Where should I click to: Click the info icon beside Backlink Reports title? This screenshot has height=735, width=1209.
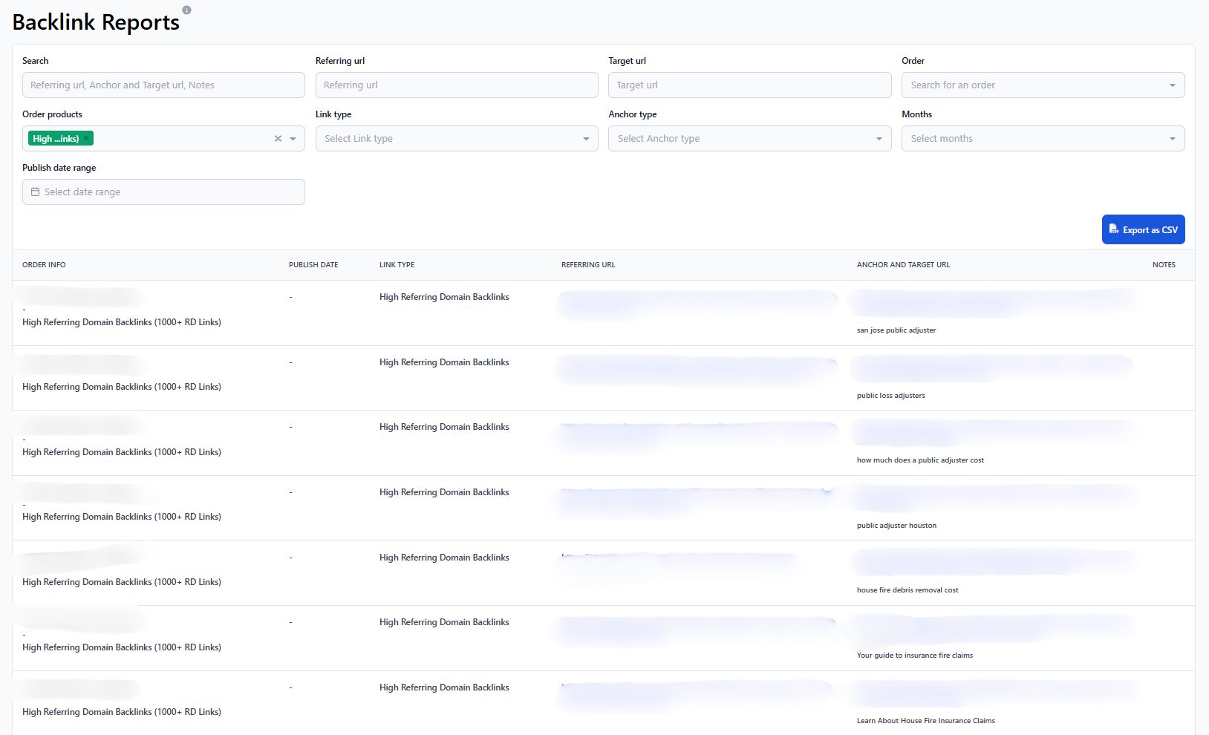(186, 10)
